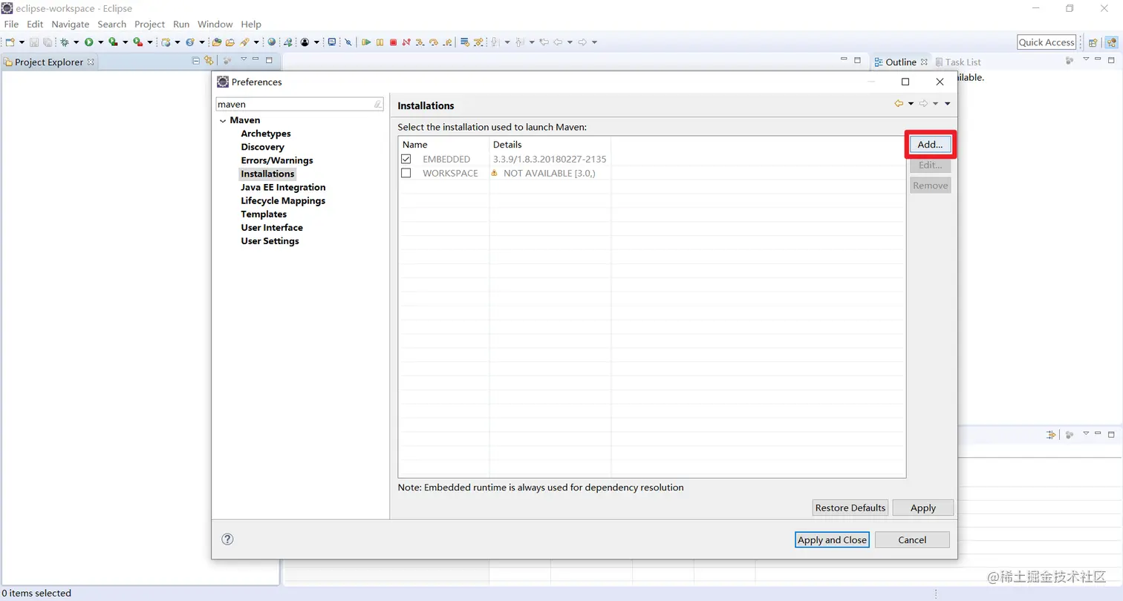1123x601 pixels.
Task: Click the Preferences help question mark icon
Action: coord(228,539)
